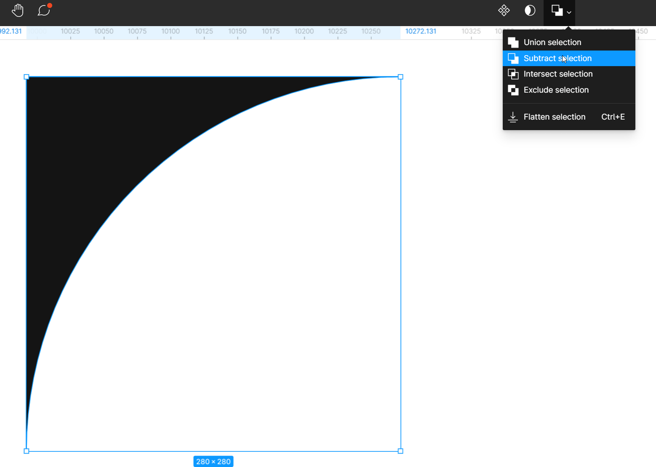
Task: Click the mask contrast icon
Action: point(530,10)
